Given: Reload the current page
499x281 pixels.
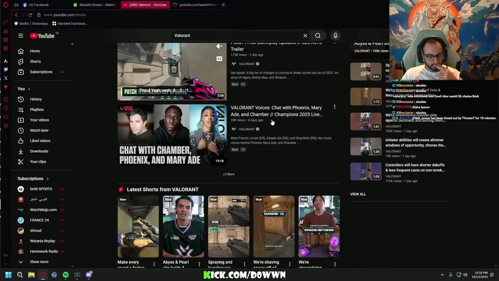Looking at the screenshot, I should [30, 15].
